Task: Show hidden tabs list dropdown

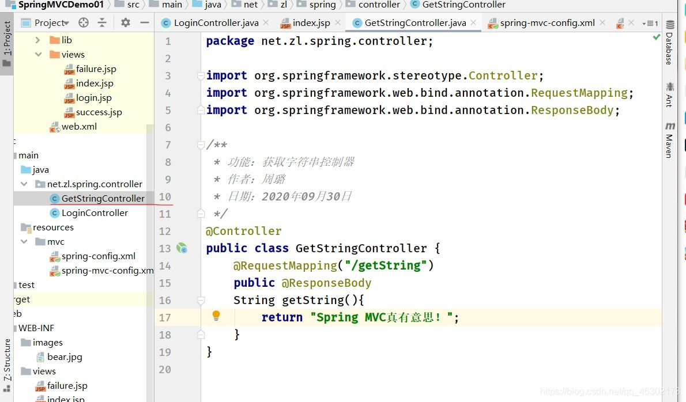Action: pos(650,23)
